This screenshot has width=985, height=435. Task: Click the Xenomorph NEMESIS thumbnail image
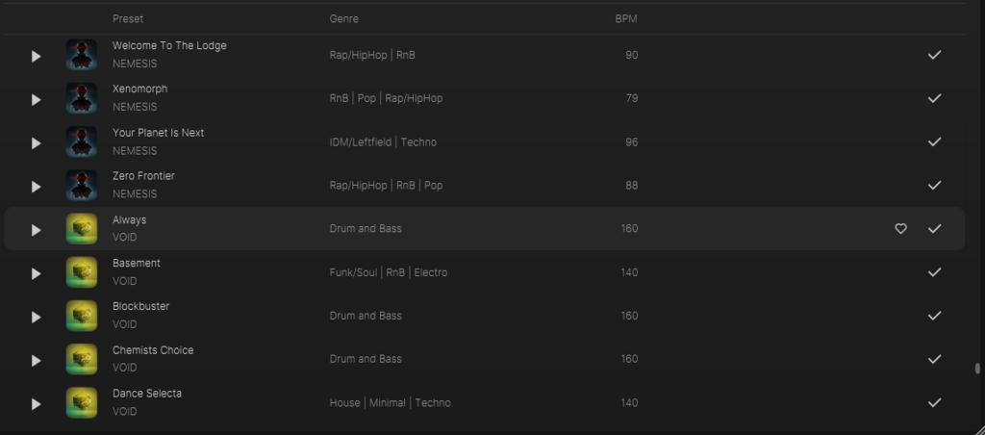[x=82, y=99]
